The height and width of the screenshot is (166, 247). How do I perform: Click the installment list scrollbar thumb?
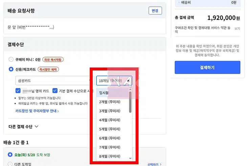(x=130, y=102)
